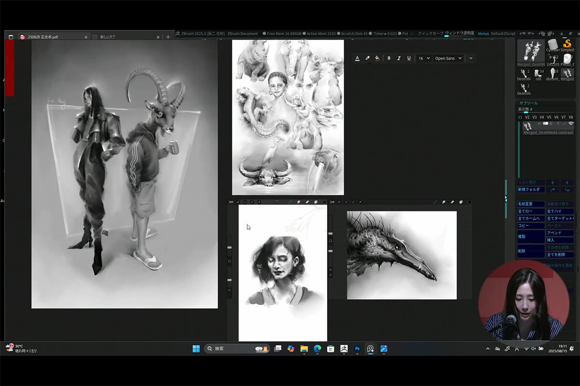Expand the Open Sans font dropdown
The height and width of the screenshot is (386, 580).
(x=448, y=58)
